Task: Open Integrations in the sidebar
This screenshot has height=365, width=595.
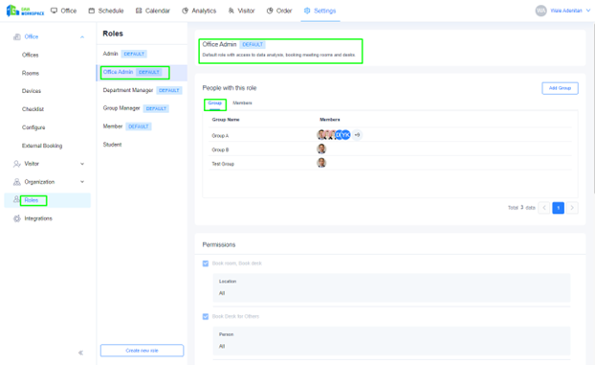Action: click(38, 218)
